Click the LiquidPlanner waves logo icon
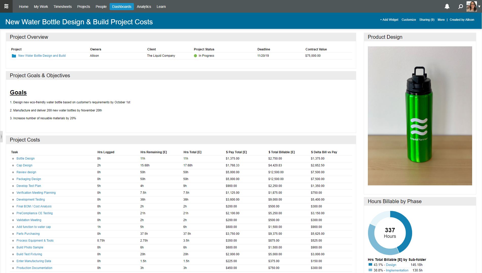482x273 pixels. tap(6, 6)
